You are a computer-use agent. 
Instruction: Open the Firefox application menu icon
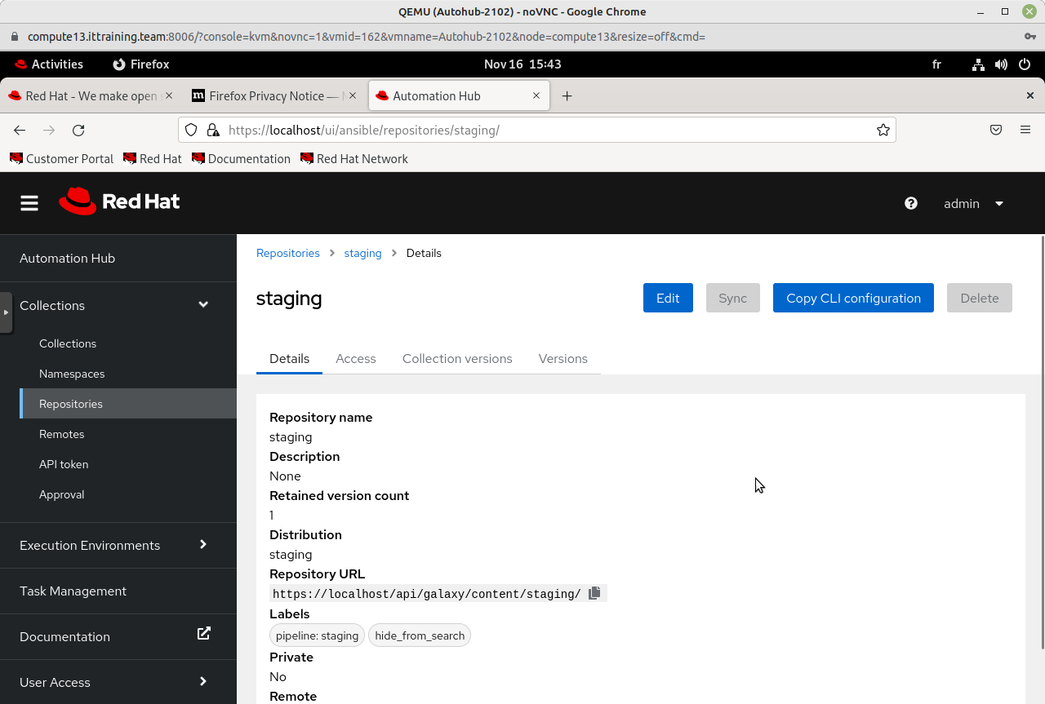pos(1025,130)
